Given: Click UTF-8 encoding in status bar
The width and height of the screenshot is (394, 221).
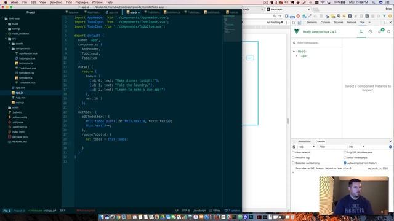Looking at the screenshot, I should 186,211.
